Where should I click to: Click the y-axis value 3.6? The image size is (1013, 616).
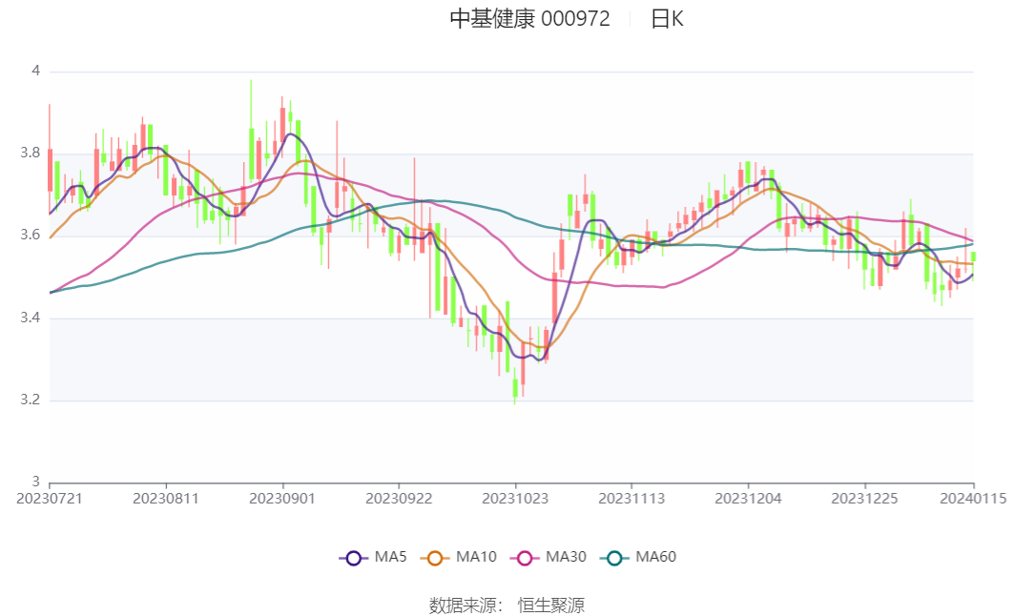(x=31, y=235)
